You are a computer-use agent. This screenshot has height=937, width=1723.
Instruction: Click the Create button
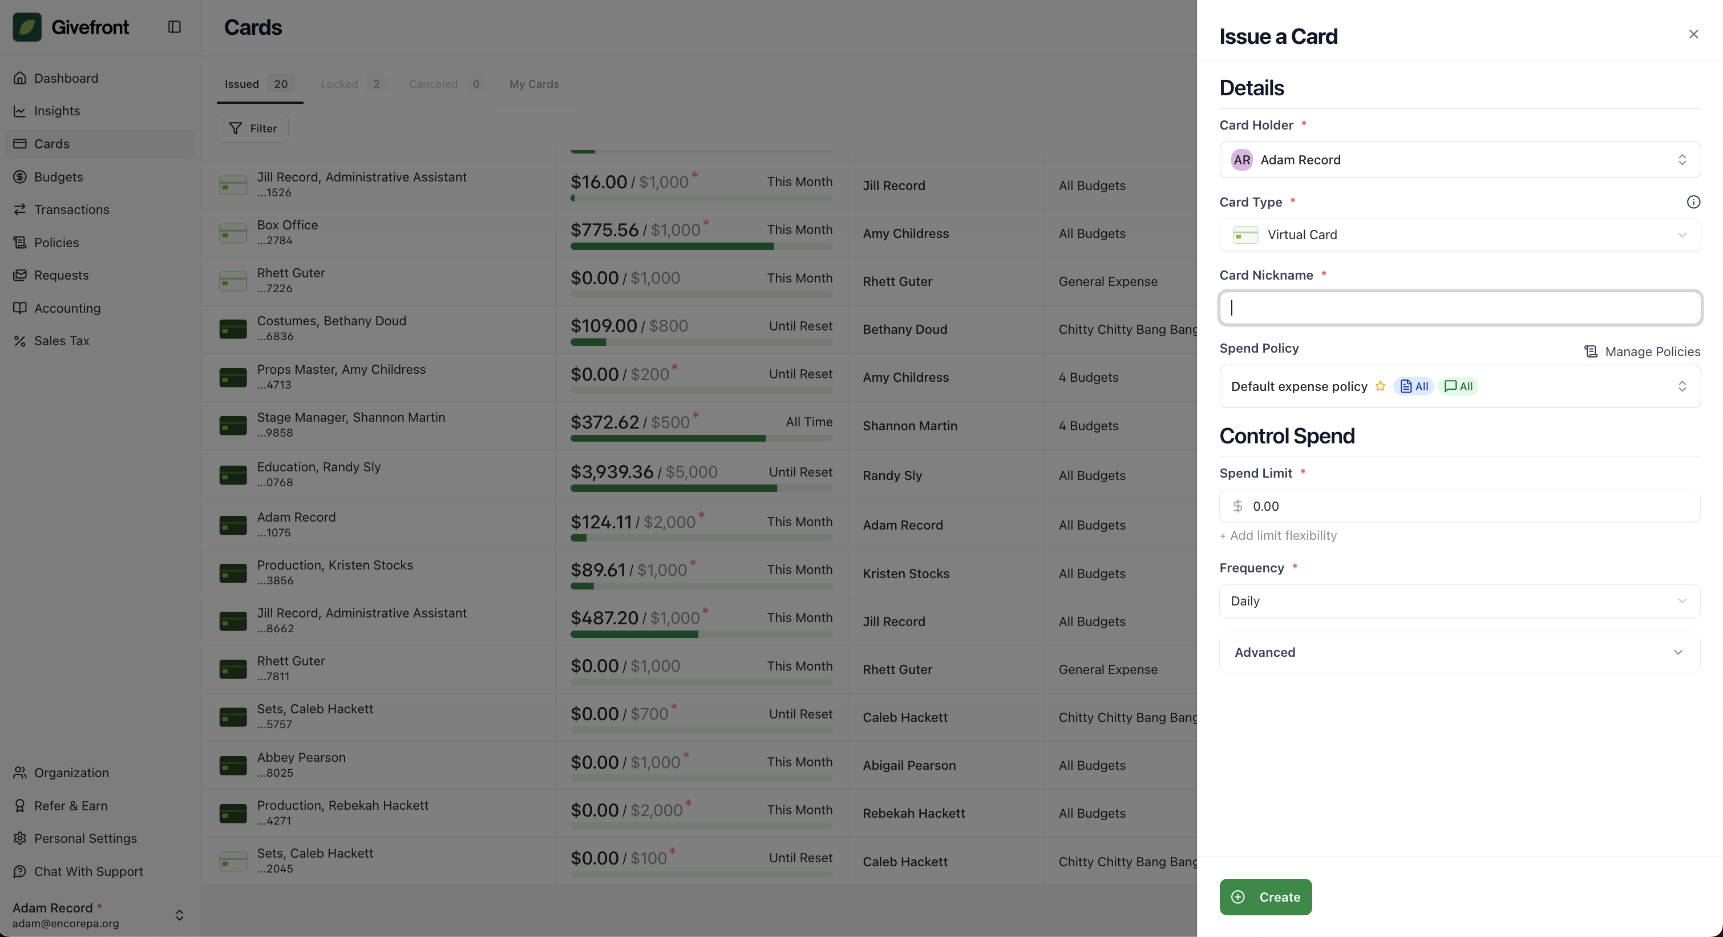(1265, 898)
